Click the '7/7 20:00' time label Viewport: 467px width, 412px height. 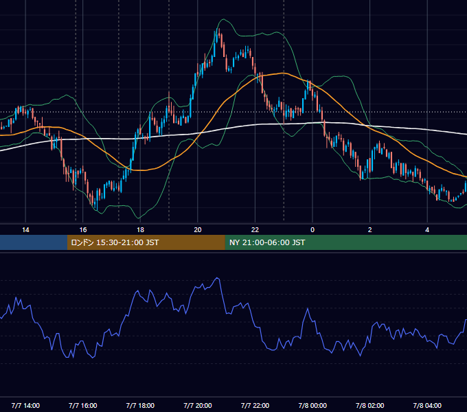[198, 405]
